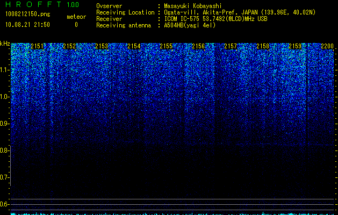The height and width of the screenshot is (215, 338).
Task: Click the Receiving Location label
Action: coord(125,12)
